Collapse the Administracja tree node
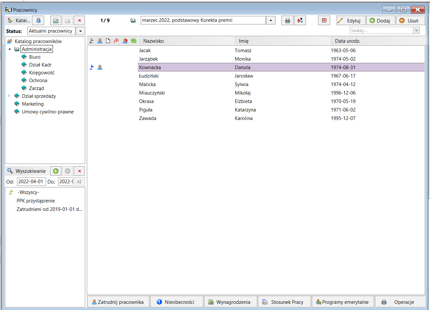 pyautogui.click(x=9, y=49)
